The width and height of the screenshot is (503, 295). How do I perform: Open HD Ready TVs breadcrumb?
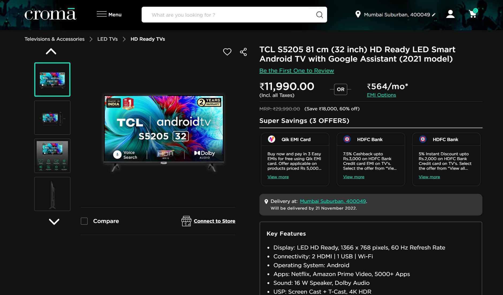click(148, 39)
